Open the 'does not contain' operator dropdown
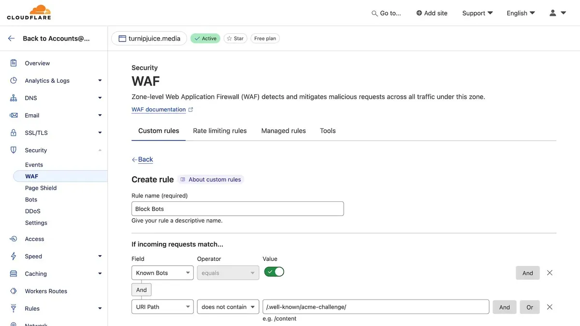The image size is (580, 326). pos(228,307)
